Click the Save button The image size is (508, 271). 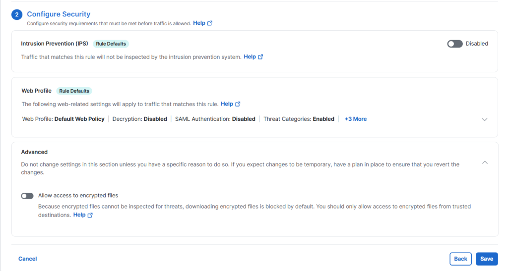pyautogui.click(x=486, y=259)
